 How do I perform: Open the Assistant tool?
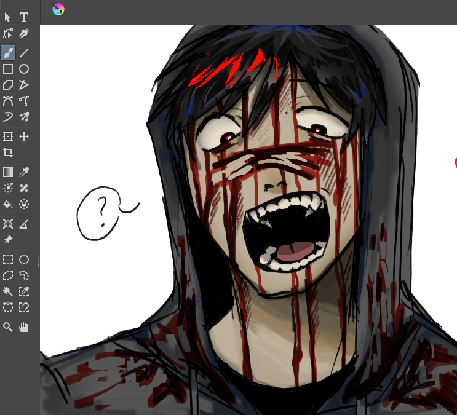click(x=8, y=224)
